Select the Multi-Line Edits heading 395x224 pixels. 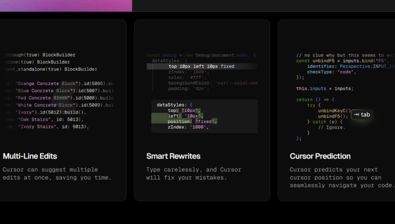coord(30,156)
